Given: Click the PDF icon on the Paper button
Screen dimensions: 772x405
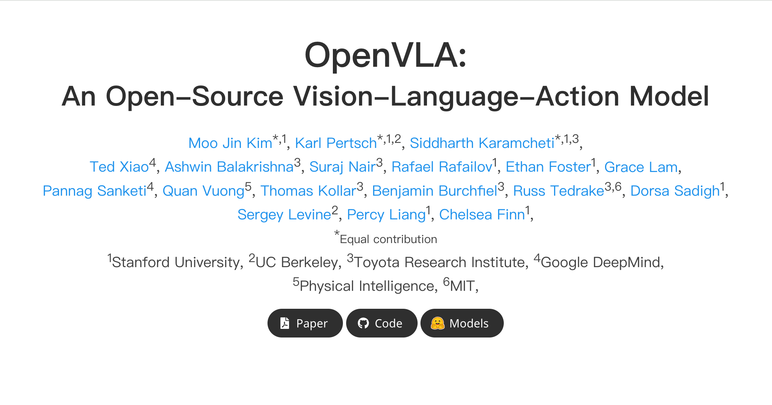Looking at the screenshot, I should click(x=285, y=323).
